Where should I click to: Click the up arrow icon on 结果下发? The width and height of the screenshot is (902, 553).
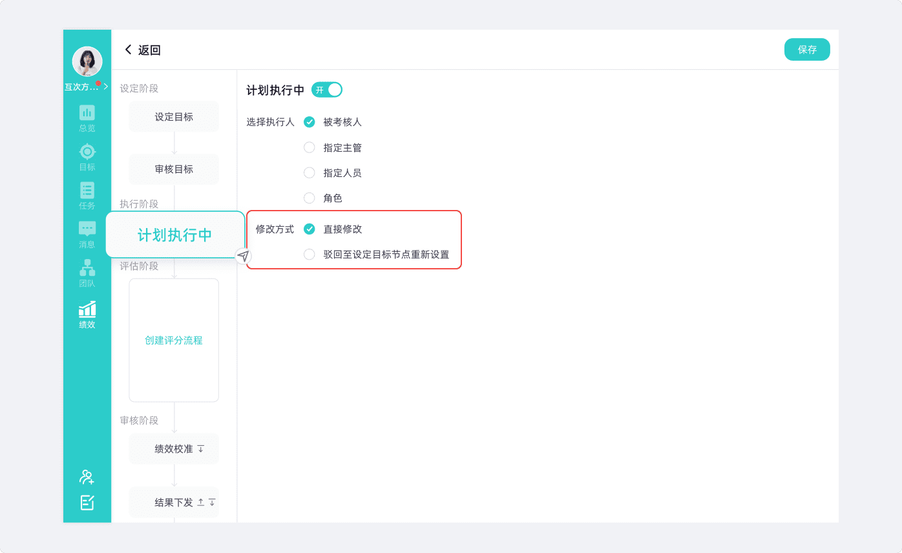point(200,502)
